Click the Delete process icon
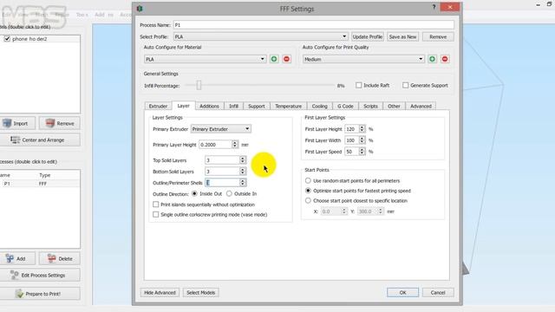The width and height of the screenshot is (555, 312). (52, 258)
